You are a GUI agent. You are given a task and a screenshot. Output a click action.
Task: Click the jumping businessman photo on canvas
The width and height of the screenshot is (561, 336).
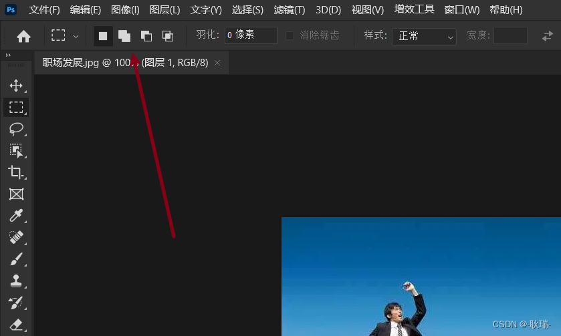click(x=421, y=277)
